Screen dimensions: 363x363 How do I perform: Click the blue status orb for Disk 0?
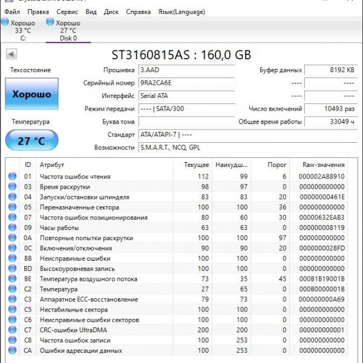(50, 22)
